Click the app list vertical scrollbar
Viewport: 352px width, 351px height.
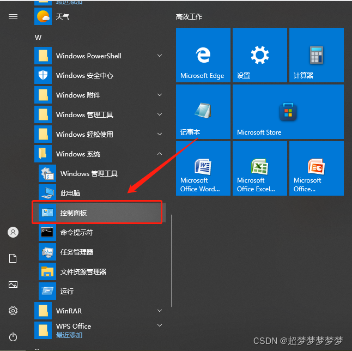pyautogui.click(x=172, y=261)
